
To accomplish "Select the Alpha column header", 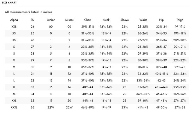I will tap(14, 20).
